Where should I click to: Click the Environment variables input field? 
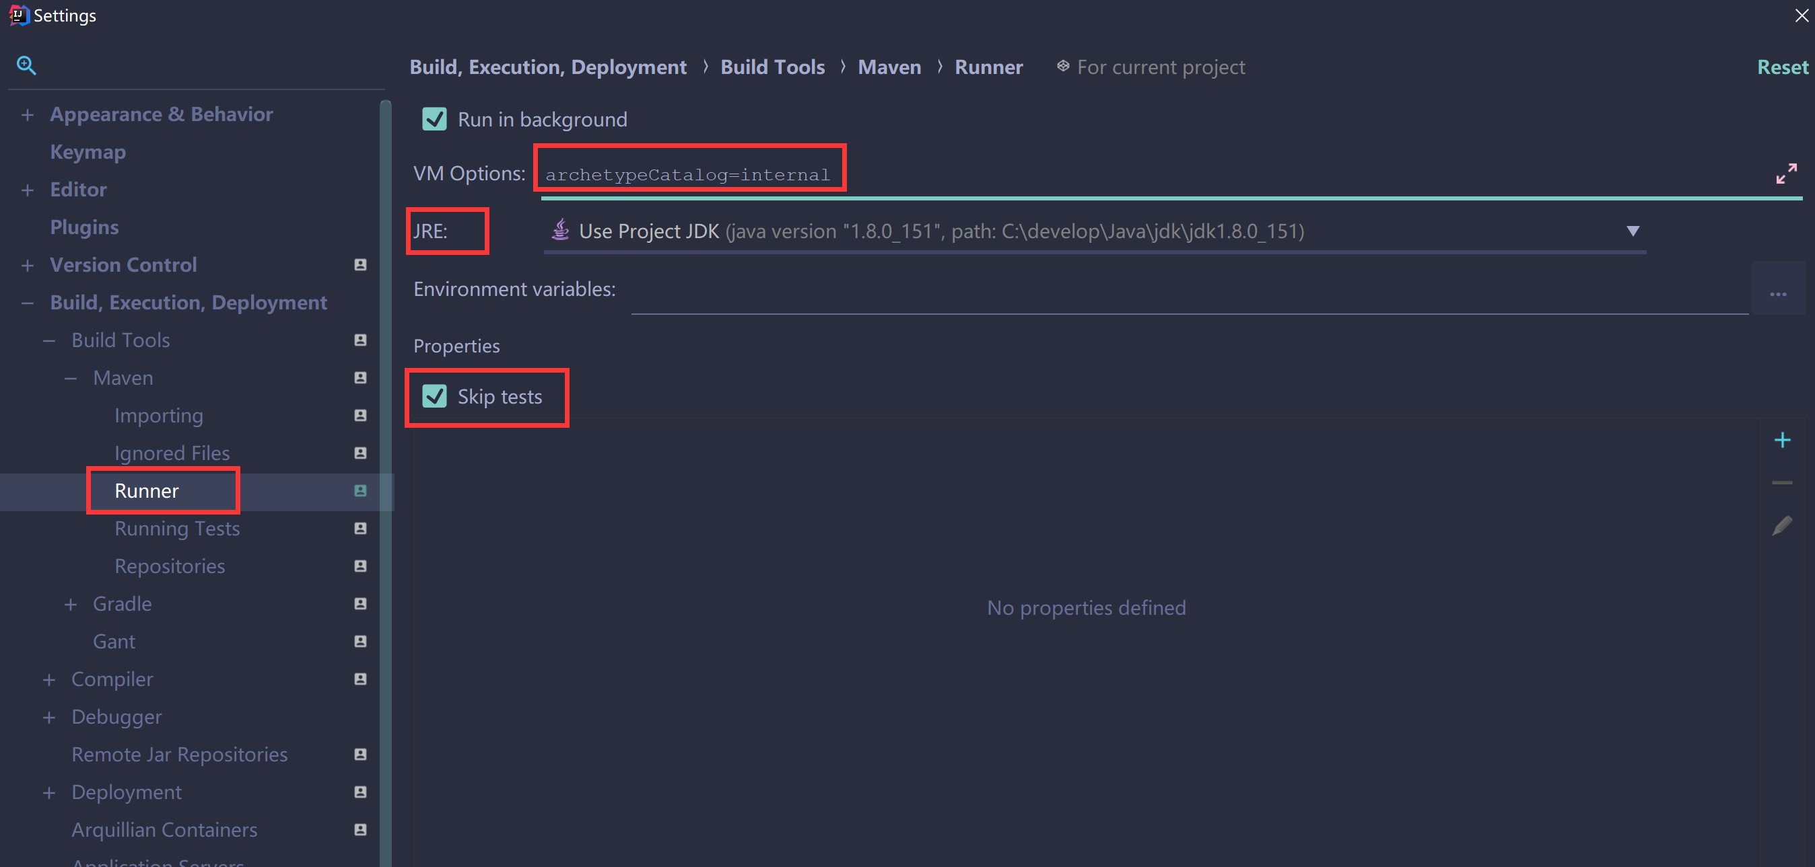pos(1190,291)
